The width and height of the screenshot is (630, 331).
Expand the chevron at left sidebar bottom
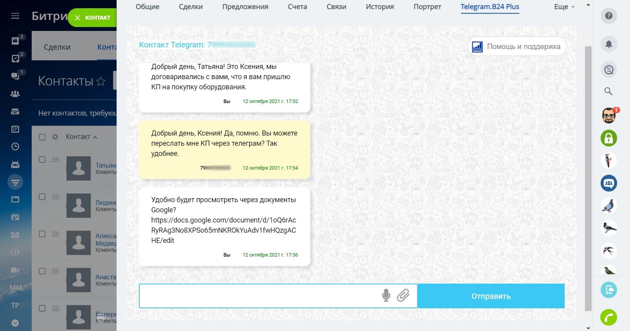[15, 323]
